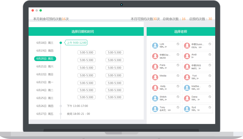Click Dana's pink profile avatar
This screenshot has height=139, width=243.
[187, 98]
